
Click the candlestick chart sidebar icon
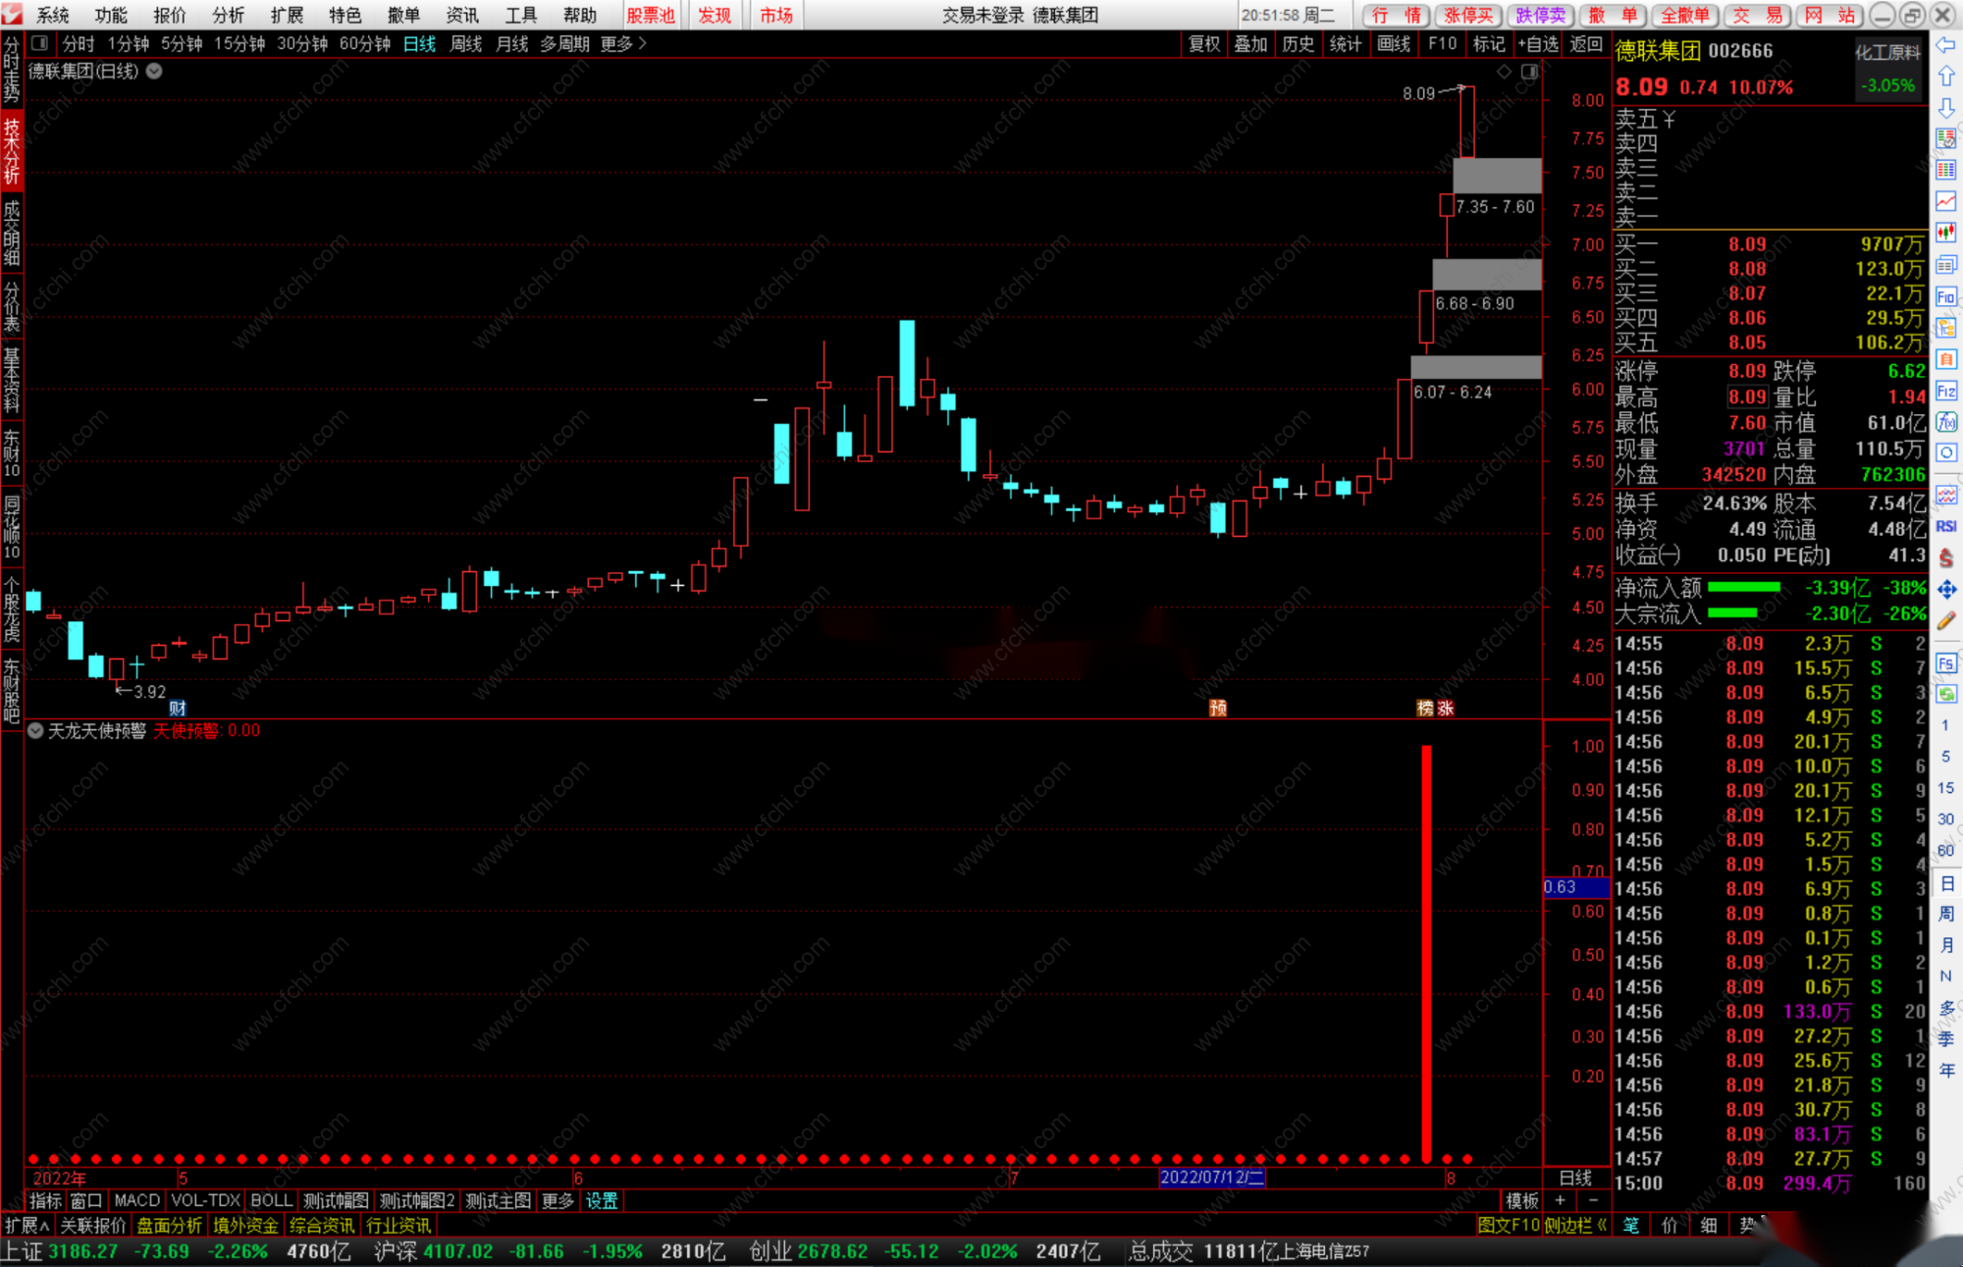pyautogui.click(x=1946, y=233)
